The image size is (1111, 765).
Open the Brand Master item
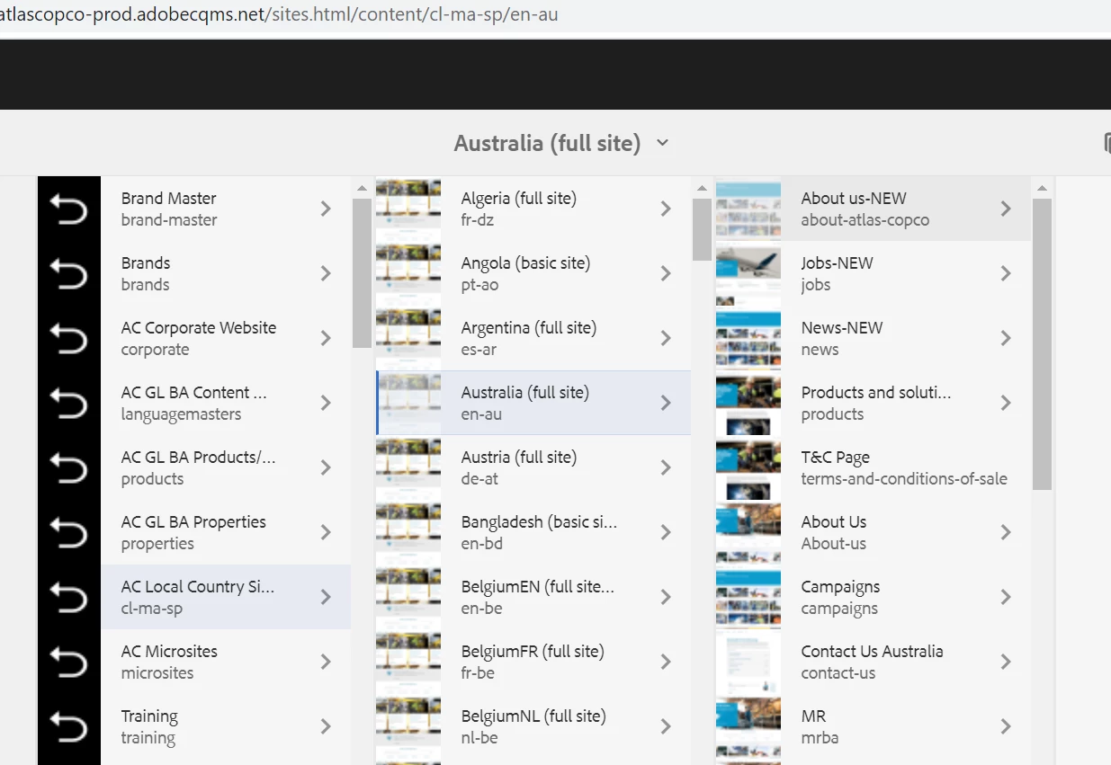pos(194,209)
